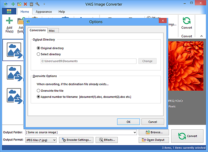Collapse the ribbon using the chevron
The height and width of the screenshot is (152, 208).
click(x=201, y=36)
